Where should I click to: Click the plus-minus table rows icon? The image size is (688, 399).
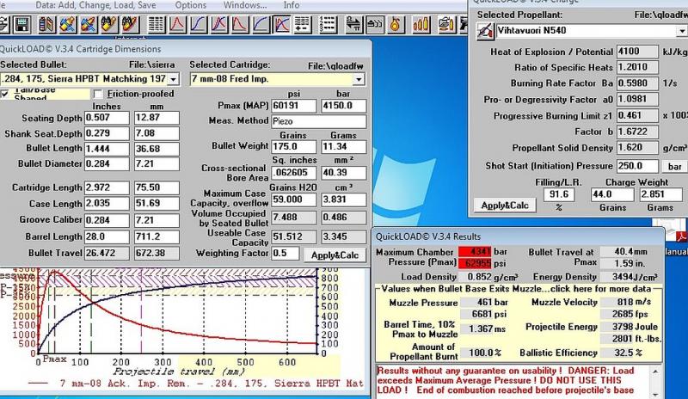click(x=303, y=25)
